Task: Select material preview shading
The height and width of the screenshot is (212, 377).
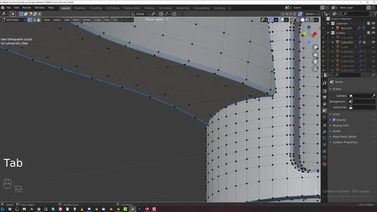Action: pyautogui.click(x=307, y=20)
